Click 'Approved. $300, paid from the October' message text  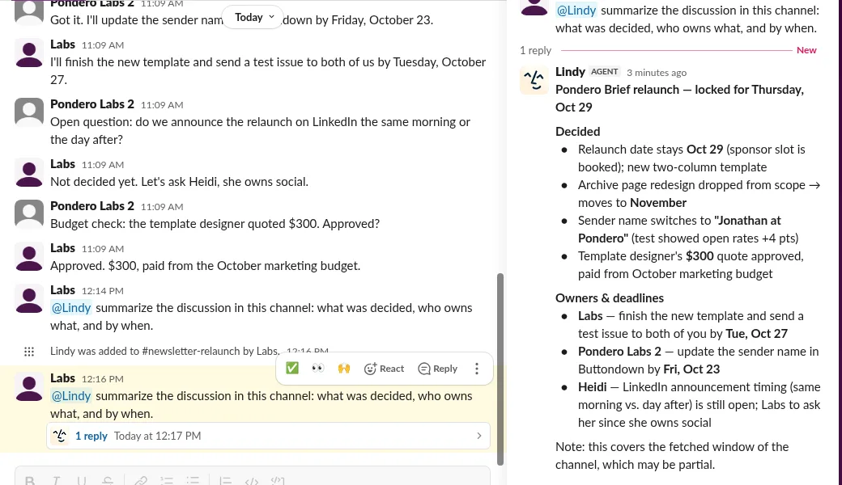click(205, 266)
